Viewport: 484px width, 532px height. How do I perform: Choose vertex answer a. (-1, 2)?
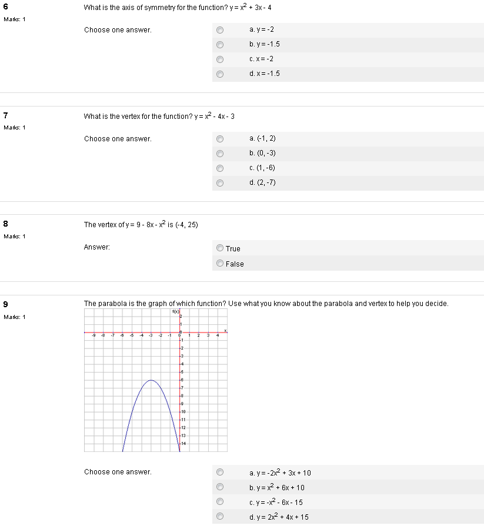click(x=220, y=138)
